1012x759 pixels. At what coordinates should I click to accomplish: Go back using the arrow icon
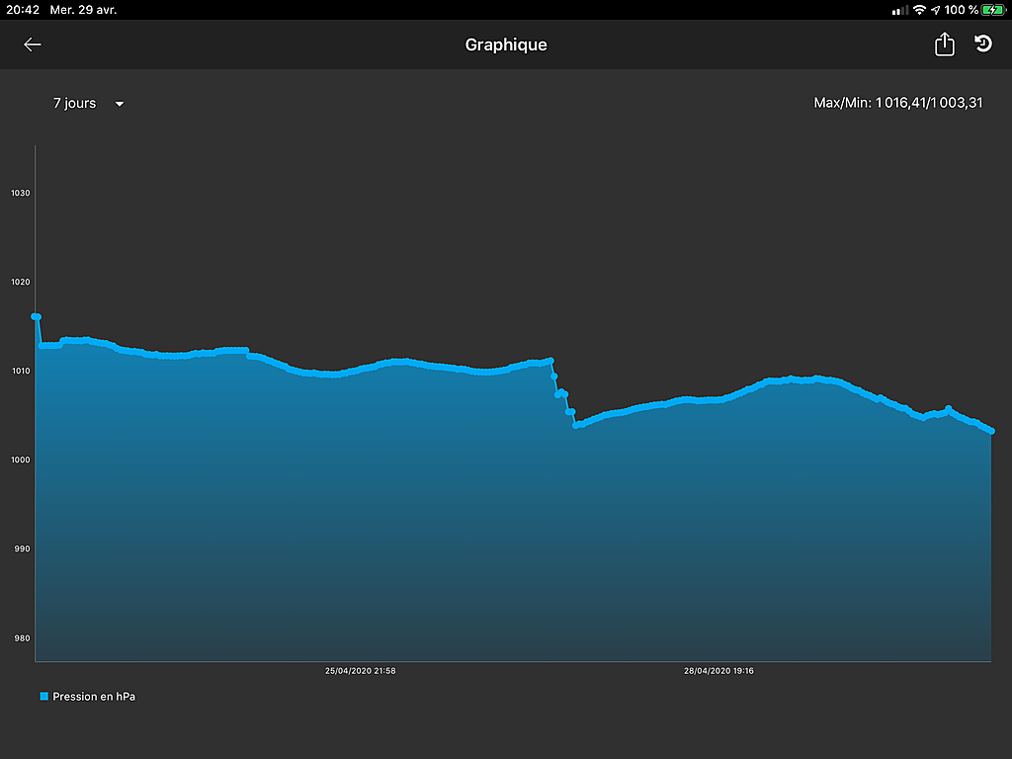33,44
